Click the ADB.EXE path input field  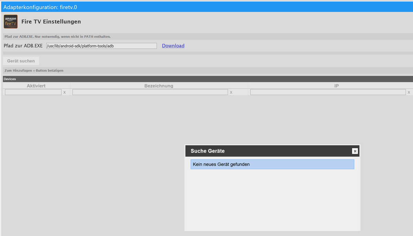(x=102, y=46)
